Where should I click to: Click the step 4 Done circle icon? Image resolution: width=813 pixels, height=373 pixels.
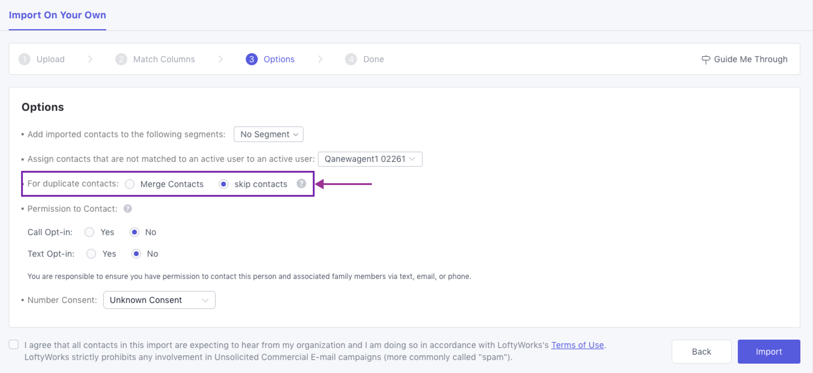tap(351, 59)
